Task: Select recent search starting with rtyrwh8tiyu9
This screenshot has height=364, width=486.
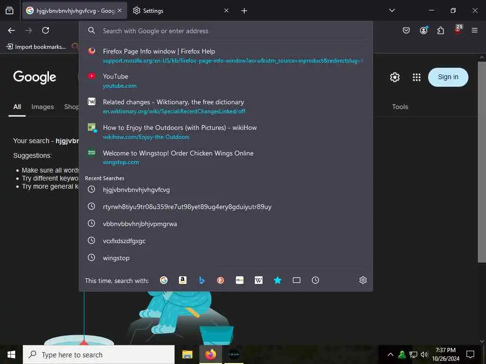Action: click(x=225, y=207)
